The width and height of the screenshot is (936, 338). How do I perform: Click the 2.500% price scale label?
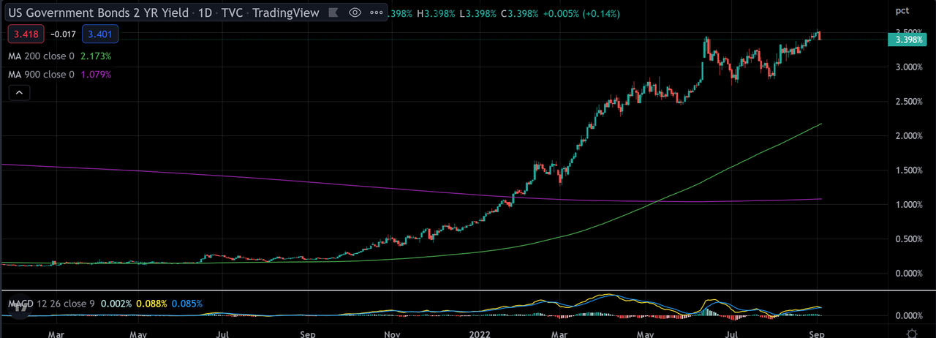910,102
